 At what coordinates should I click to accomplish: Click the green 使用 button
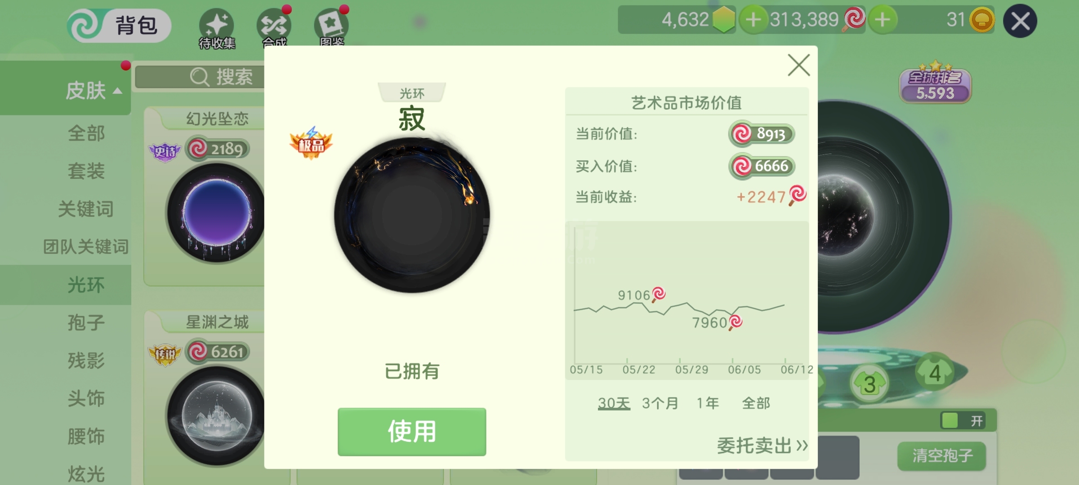point(412,432)
